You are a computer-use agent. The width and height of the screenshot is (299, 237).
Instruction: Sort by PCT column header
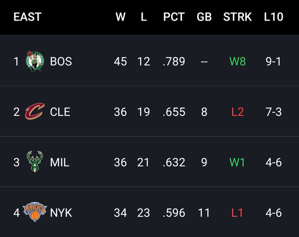tap(174, 17)
